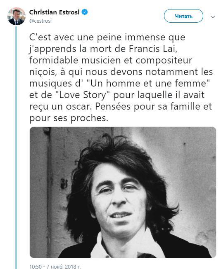Open the Christian Estrosi display name link
Screen dimensions: 221x269
point(54,12)
